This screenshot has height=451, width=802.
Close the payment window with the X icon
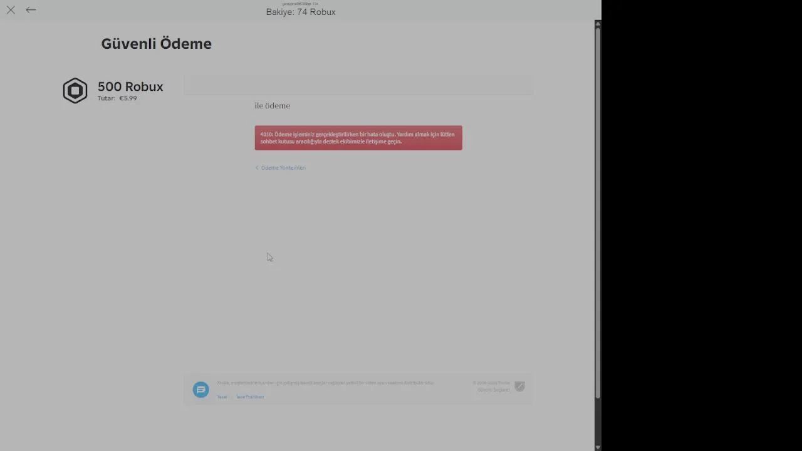pos(11,10)
